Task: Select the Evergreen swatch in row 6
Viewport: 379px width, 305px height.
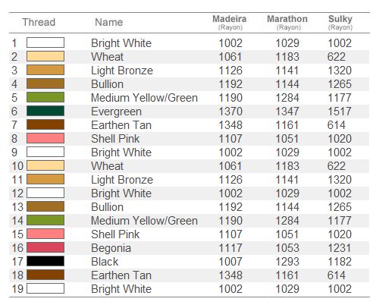Action: point(45,111)
